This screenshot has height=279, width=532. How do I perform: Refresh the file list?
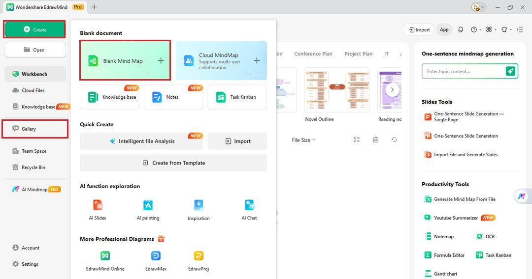(x=394, y=139)
